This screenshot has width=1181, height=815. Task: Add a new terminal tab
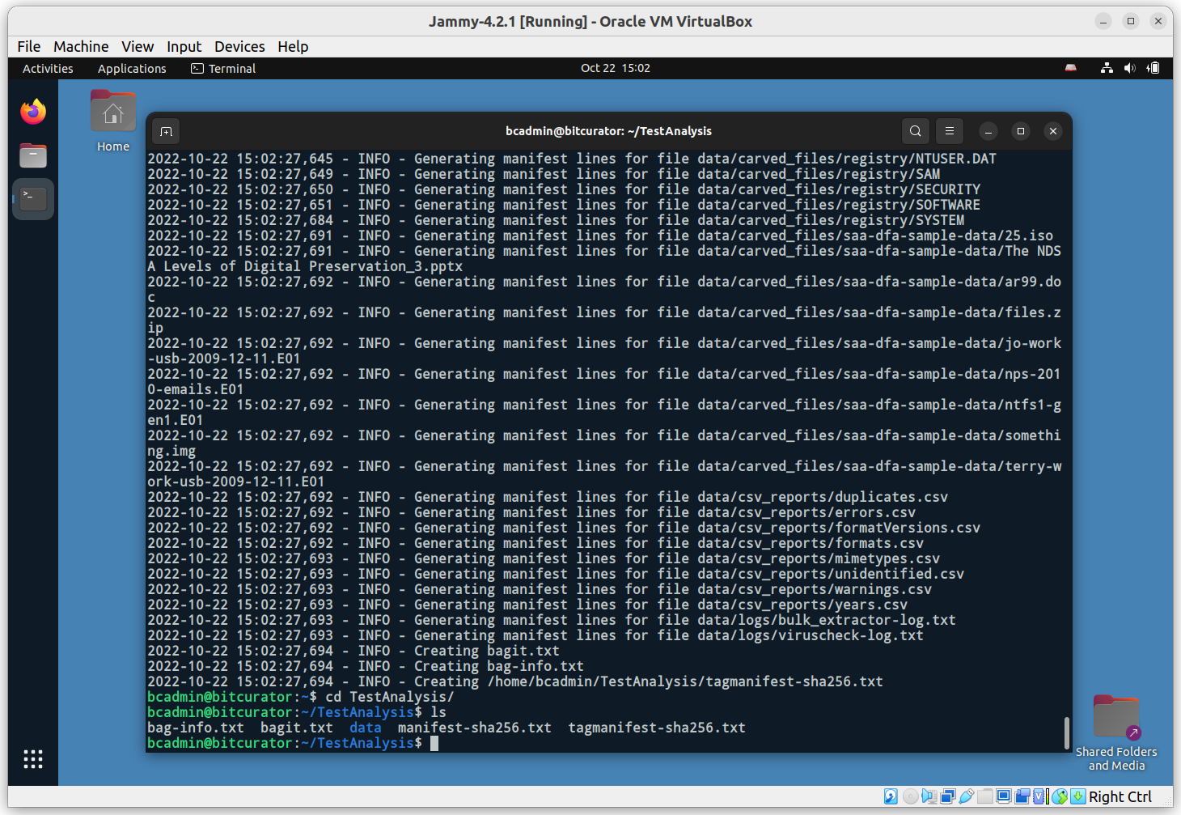(x=166, y=131)
